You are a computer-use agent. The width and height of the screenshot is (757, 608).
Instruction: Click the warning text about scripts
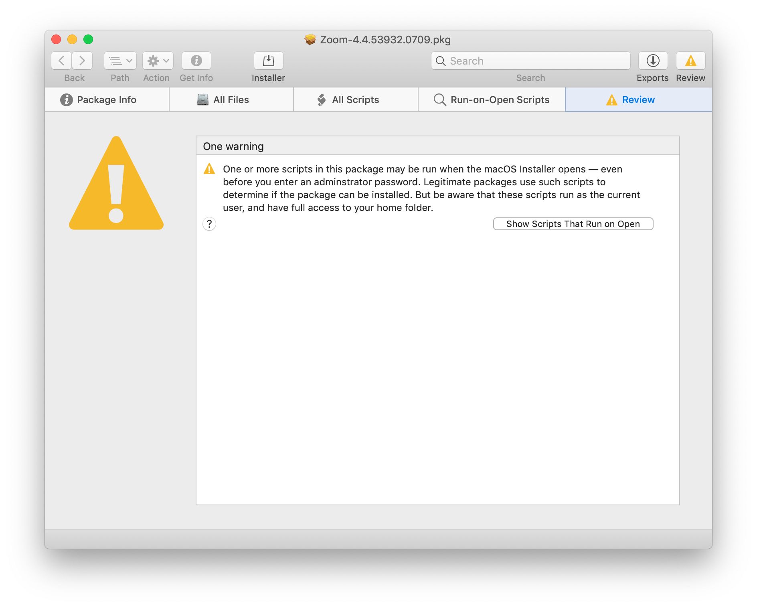431,188
